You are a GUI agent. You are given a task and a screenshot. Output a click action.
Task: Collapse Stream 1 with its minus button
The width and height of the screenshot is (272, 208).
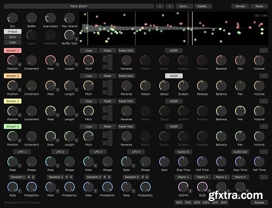(264, 51)
